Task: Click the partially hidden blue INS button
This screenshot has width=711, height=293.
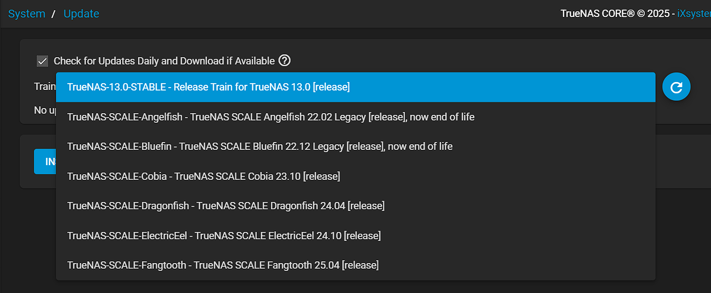Action: pos(45,162)
